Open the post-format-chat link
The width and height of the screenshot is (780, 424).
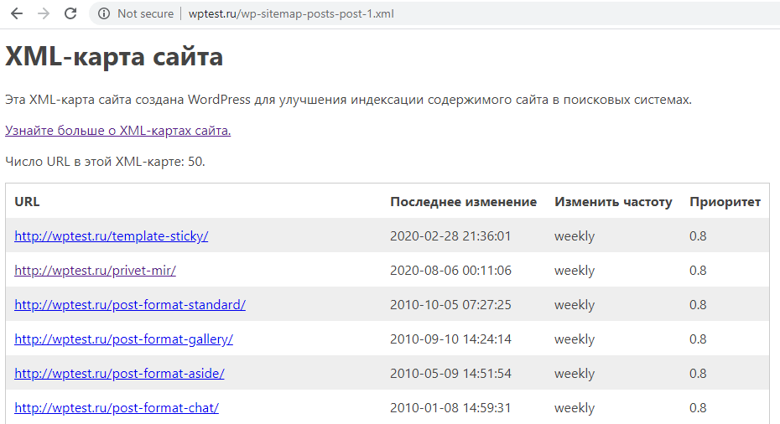(117, 408)
